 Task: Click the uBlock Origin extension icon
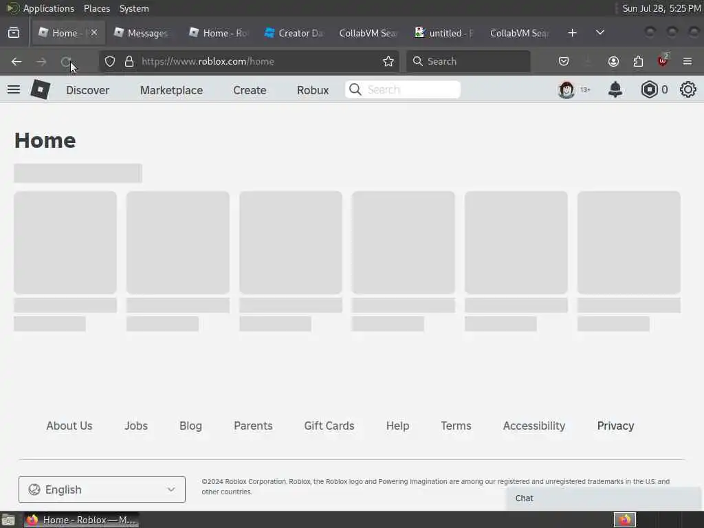click(663, 61)
